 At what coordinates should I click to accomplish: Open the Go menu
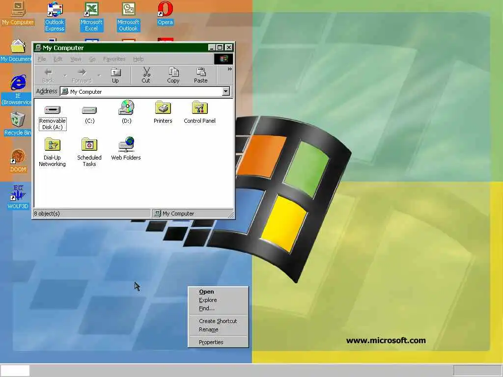(92, 59)
